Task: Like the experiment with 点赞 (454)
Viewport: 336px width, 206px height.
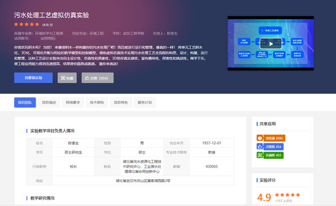Action: [98, 78]
